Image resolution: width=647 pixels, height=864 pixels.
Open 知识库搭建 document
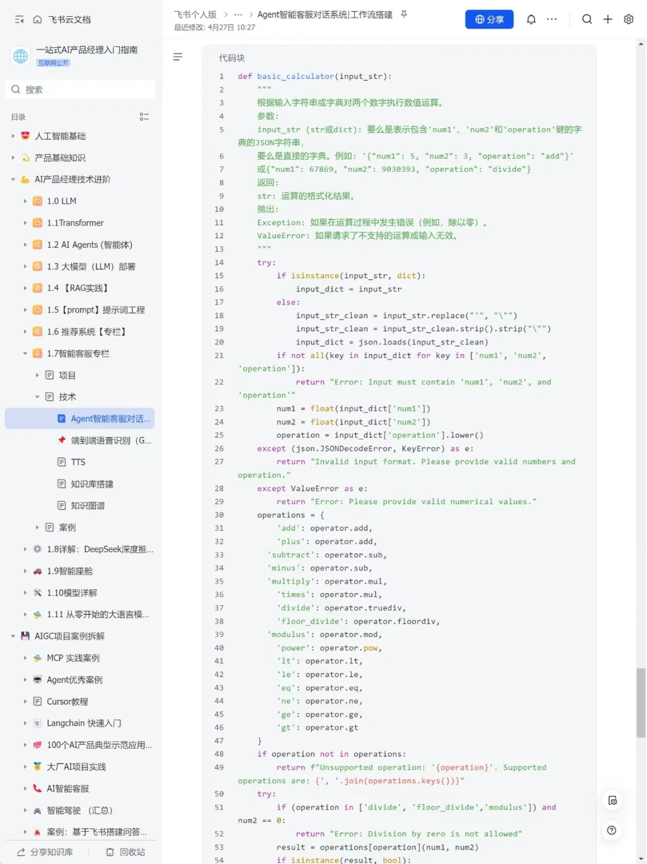[92, 484]
